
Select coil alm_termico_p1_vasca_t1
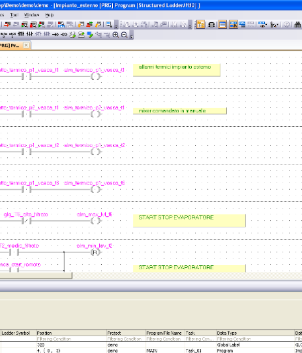pos(95,77)
